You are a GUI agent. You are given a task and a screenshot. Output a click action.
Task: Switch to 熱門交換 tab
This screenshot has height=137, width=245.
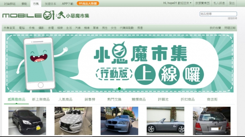coord(114,99)
